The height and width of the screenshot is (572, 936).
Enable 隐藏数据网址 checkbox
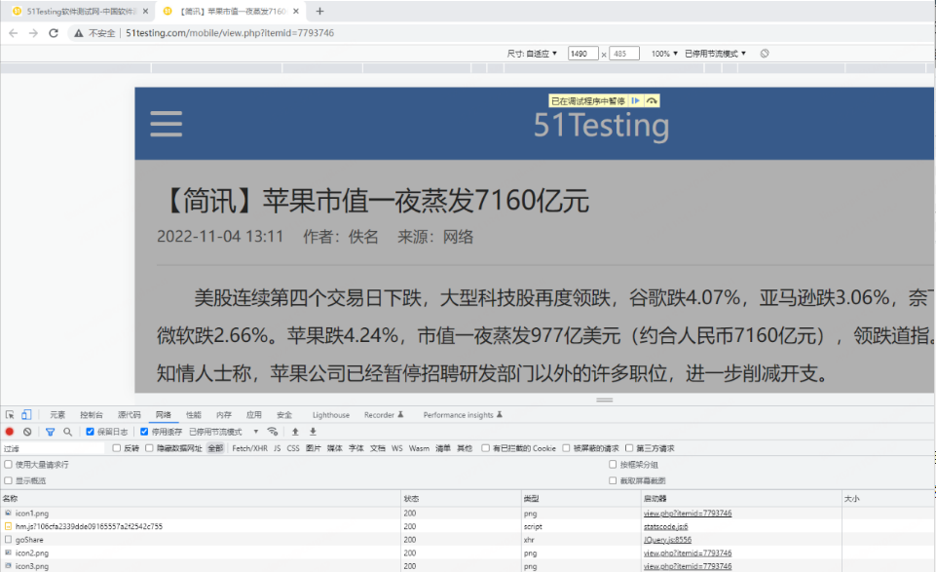tap(149, 448)
